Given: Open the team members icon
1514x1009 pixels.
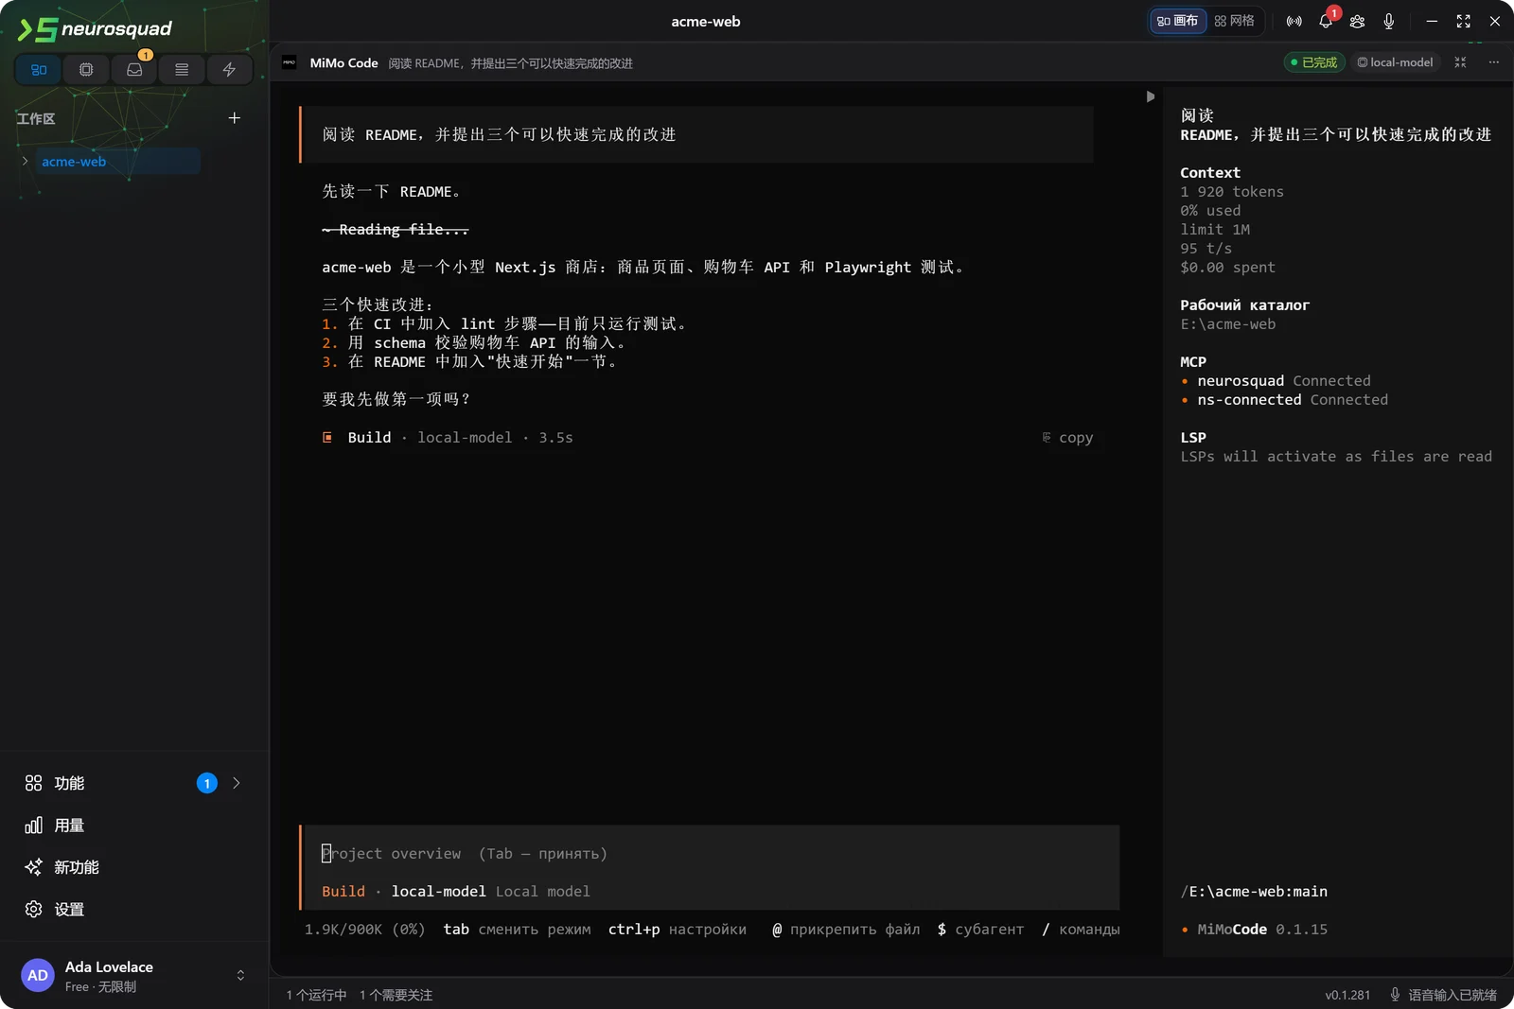Looking at the screenshot, I should [1357, 21].
